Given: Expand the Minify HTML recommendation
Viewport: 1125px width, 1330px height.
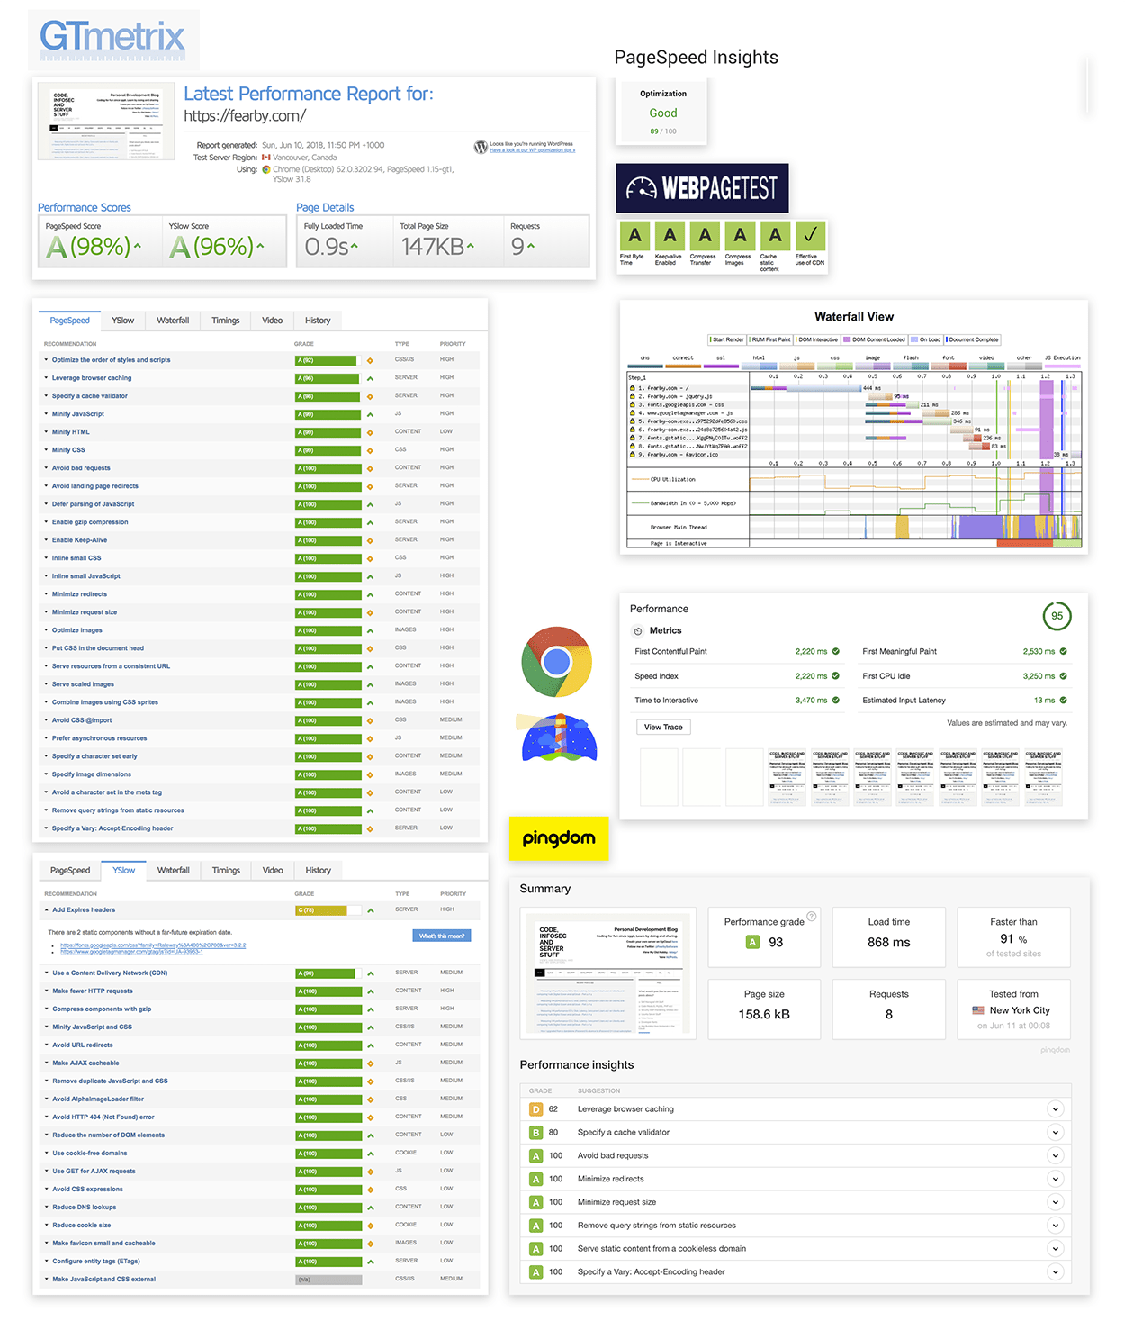Looking at the screenshot, I should click(46, 432).
